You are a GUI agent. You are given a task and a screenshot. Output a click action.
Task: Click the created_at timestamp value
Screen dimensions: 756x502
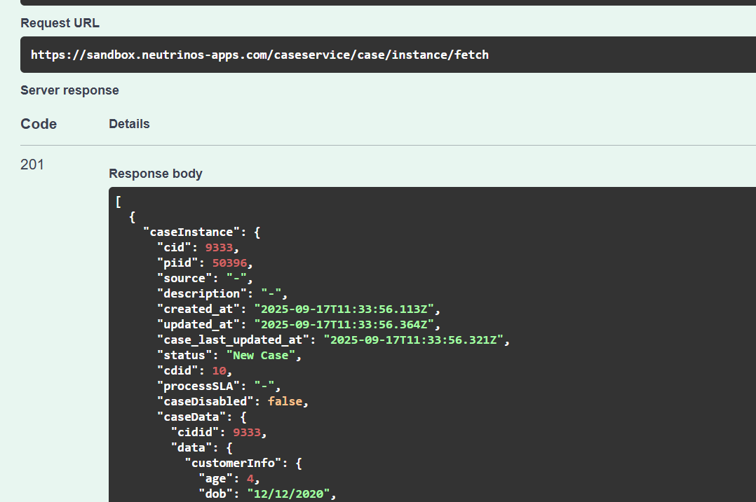point(346,309)
